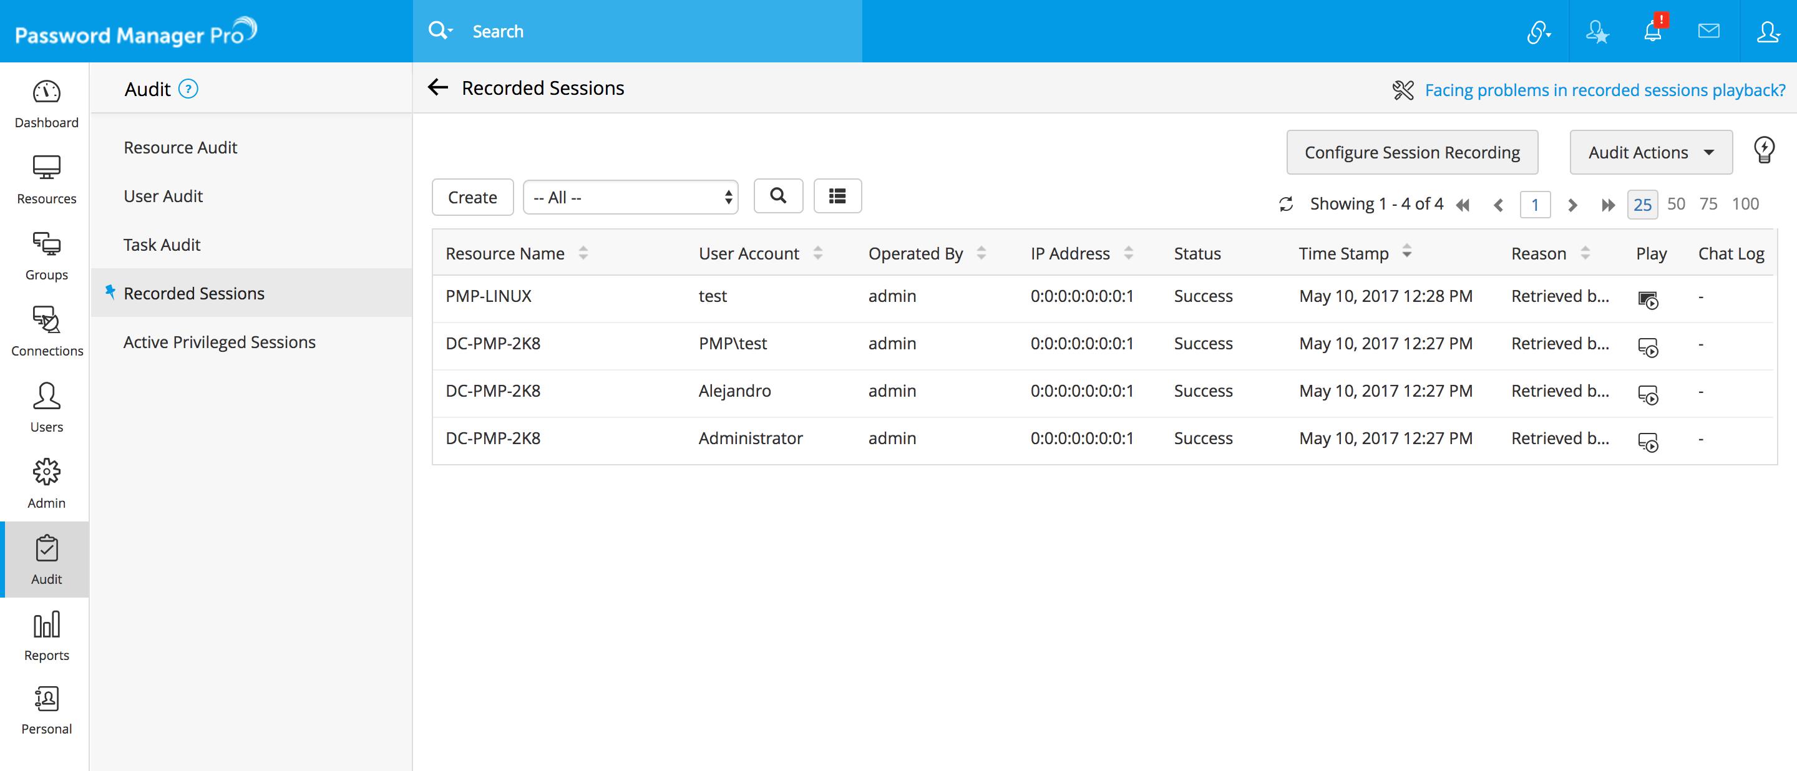Open the mail envelope icon
Viewport: 1797px width, 771px height.
[x=1708, y=31]
